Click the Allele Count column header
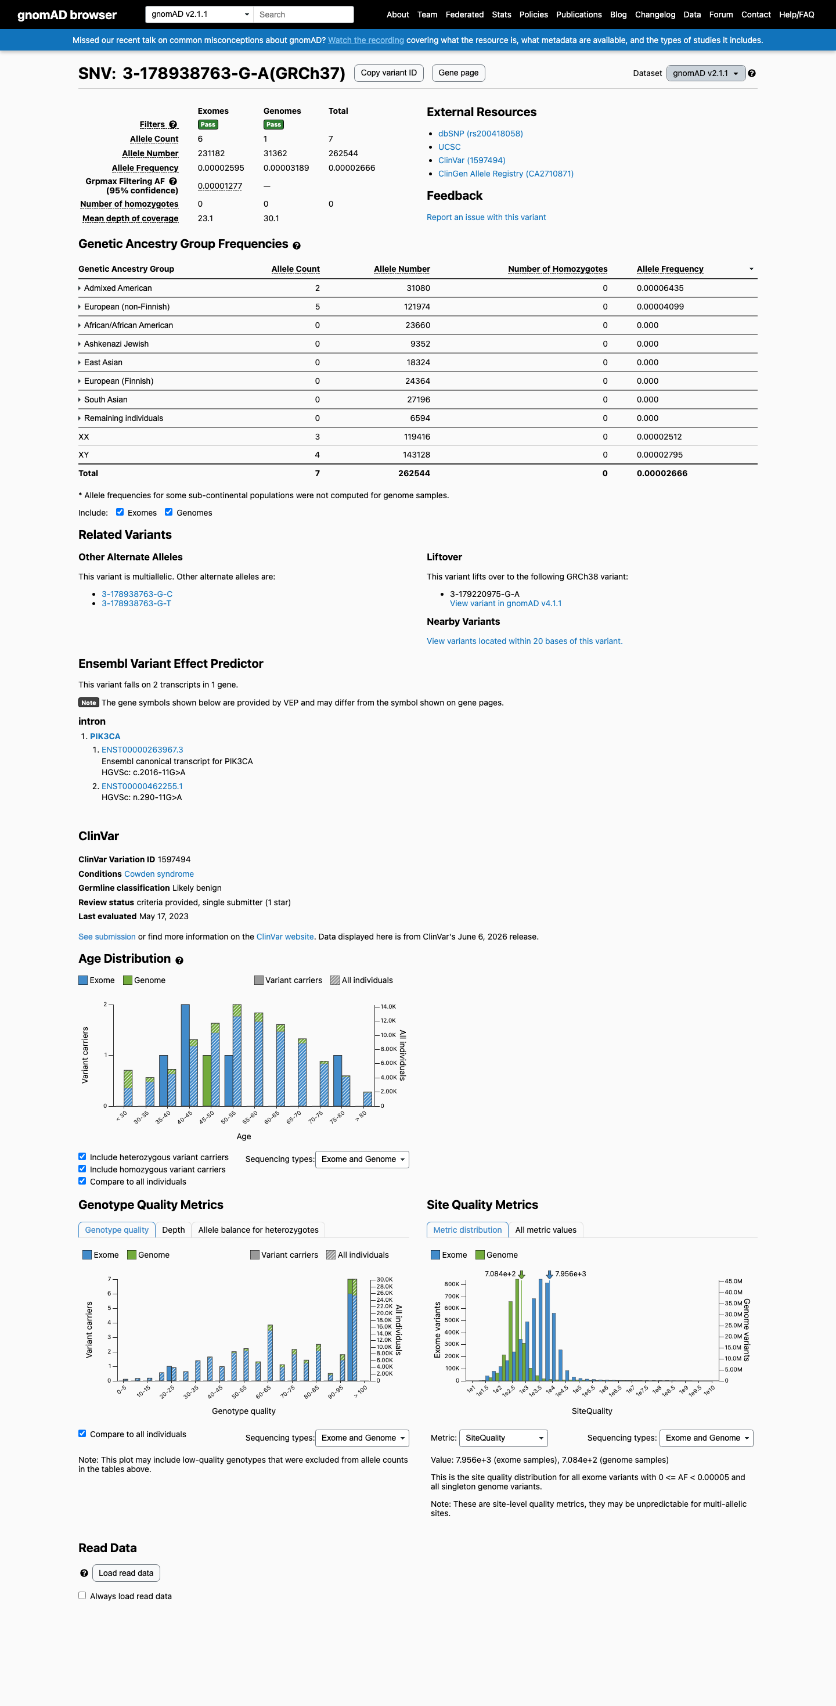 pyautogui.click(x=296, y=269)
